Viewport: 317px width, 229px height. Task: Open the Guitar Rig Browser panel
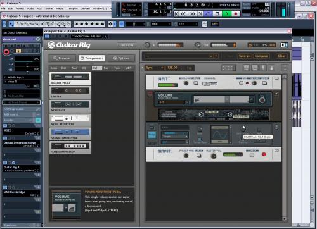[63, 58]
